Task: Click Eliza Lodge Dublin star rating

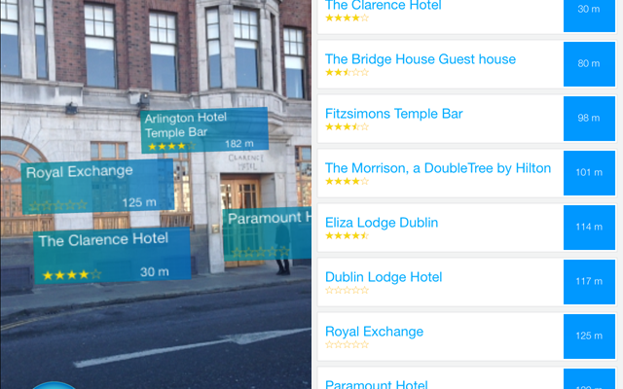Action: coord(348,235)
